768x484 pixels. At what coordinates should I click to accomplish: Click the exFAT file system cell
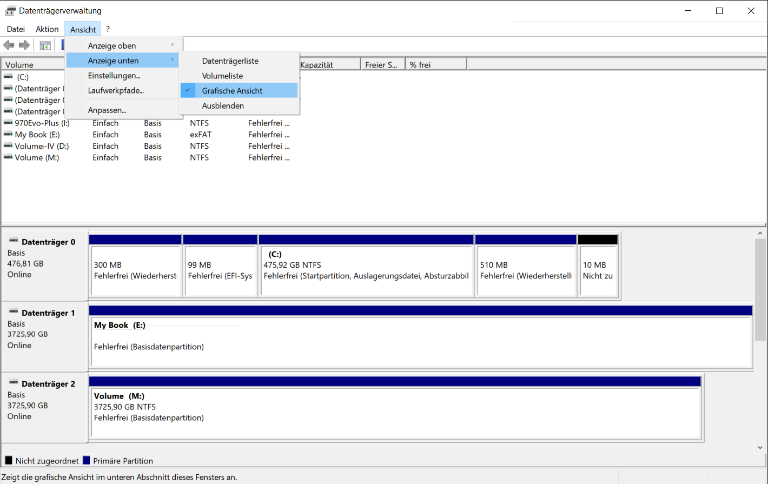[201, 134]
